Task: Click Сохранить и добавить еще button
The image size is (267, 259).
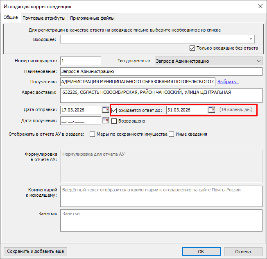Action: (35, 252)
